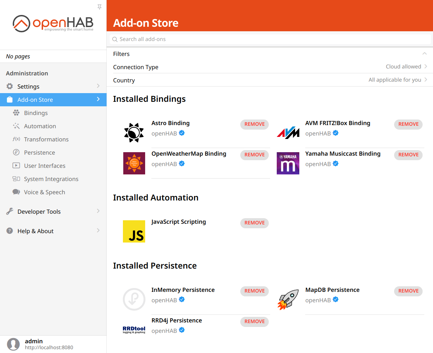Open the AVM FRITZ!Box logo icon

point(288,133)
